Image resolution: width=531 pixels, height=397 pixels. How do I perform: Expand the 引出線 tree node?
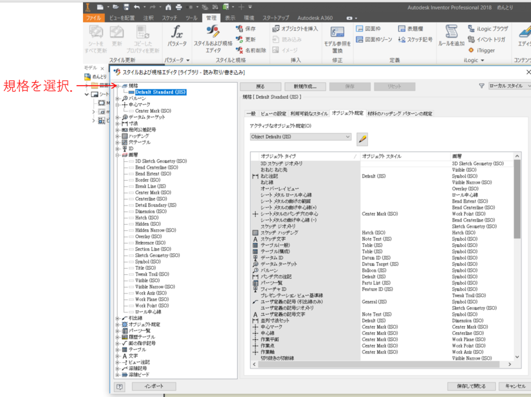click(118, 318)
